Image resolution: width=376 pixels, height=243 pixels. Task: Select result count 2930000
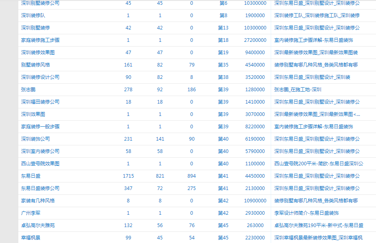tap(255, 213)
